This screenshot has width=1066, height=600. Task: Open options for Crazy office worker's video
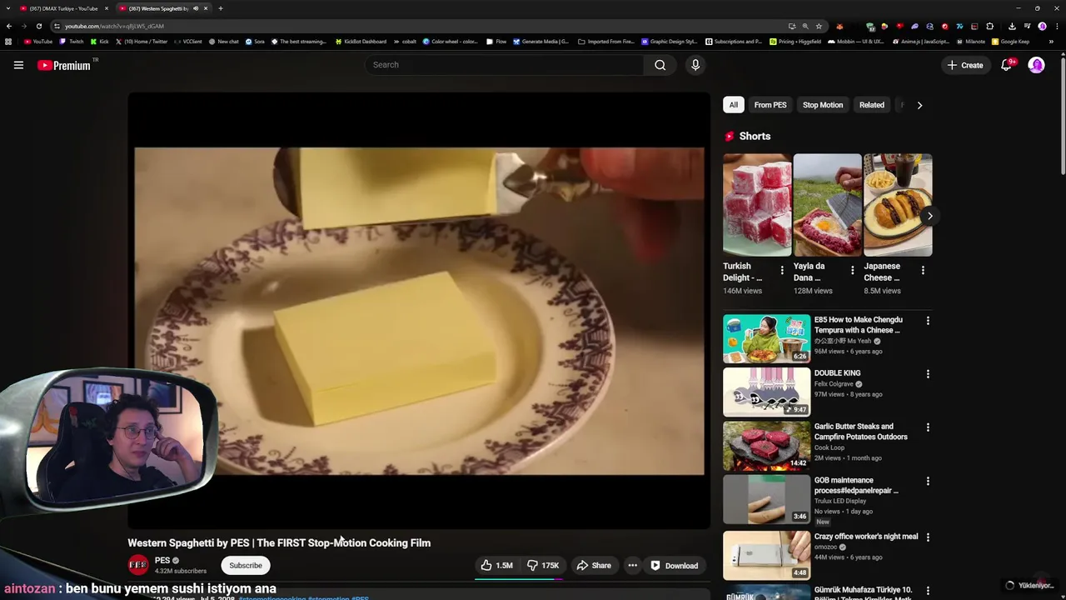coord(928,537)
